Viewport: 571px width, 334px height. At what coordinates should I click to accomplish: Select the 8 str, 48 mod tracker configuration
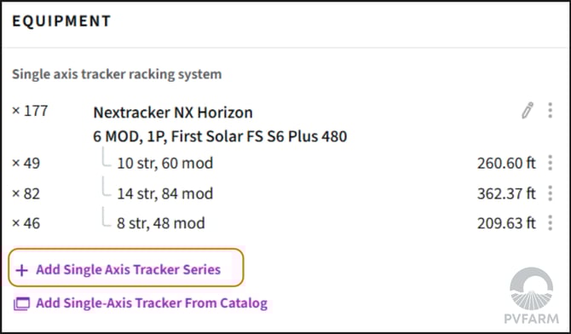point(160,223)
